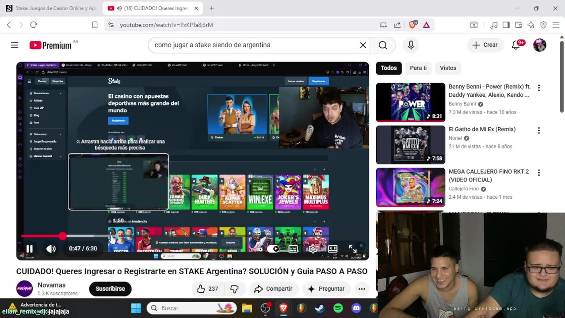Open options for El Gatito de Mi Ex
The height and width of the screenshot is (318, 565).
point(539,131)
